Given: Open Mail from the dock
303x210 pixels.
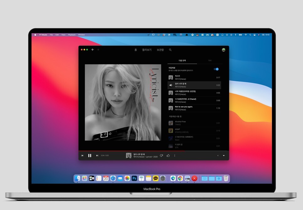Looking at the screenshot, I should (120, 178).
